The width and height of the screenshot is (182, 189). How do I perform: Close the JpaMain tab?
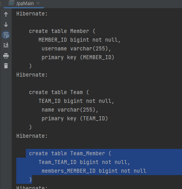38,3
